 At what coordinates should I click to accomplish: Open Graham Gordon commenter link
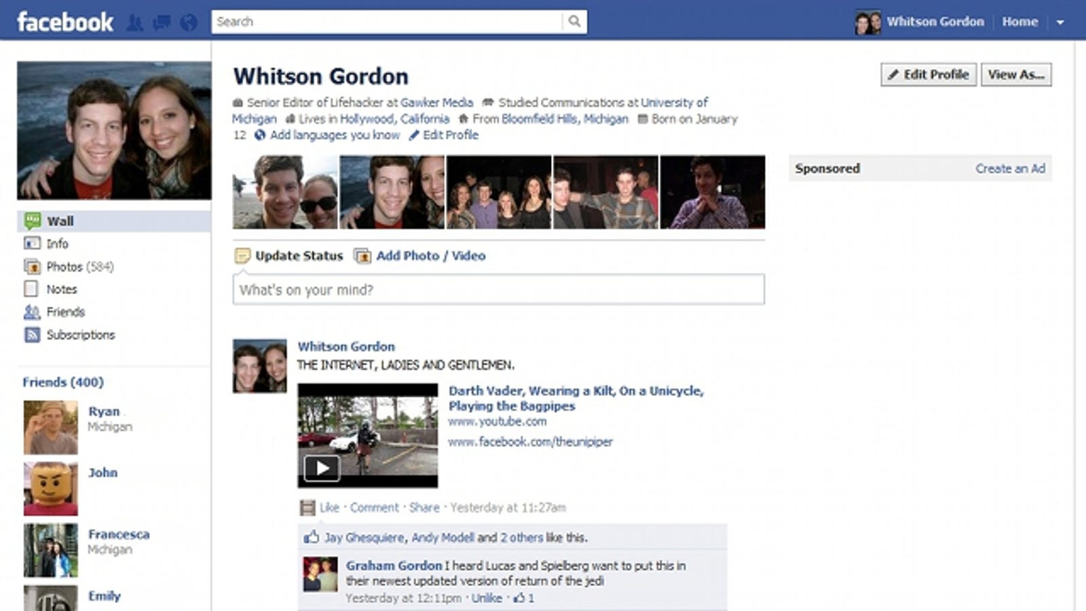coord(394,566)
